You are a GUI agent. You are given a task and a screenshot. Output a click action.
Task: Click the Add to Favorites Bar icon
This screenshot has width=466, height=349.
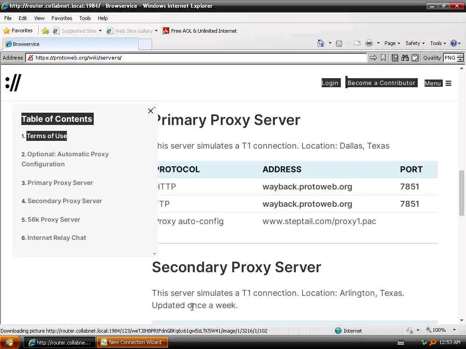(46, 30)
